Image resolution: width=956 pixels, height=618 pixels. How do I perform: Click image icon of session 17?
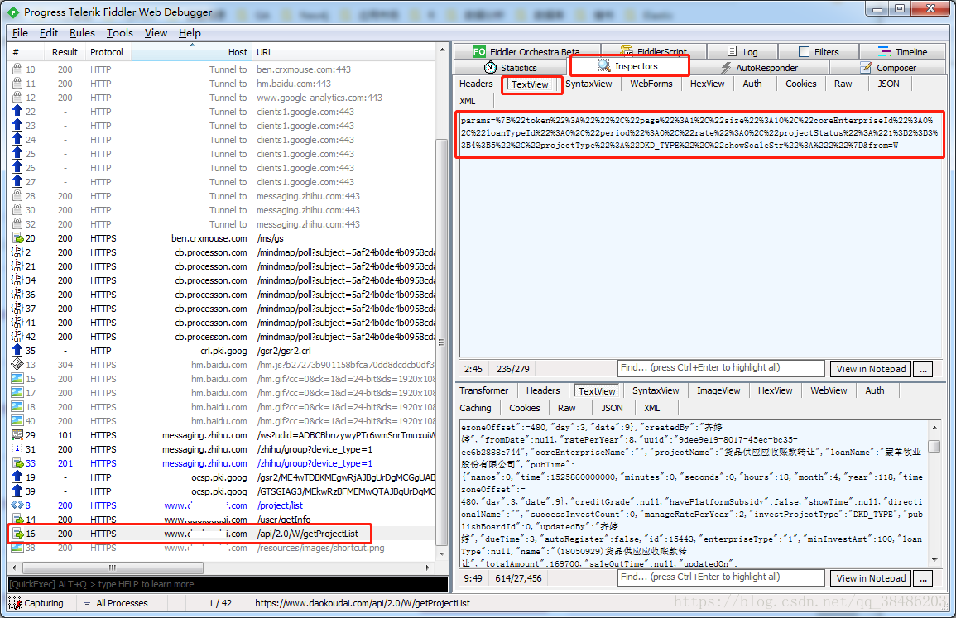point(17,392)
